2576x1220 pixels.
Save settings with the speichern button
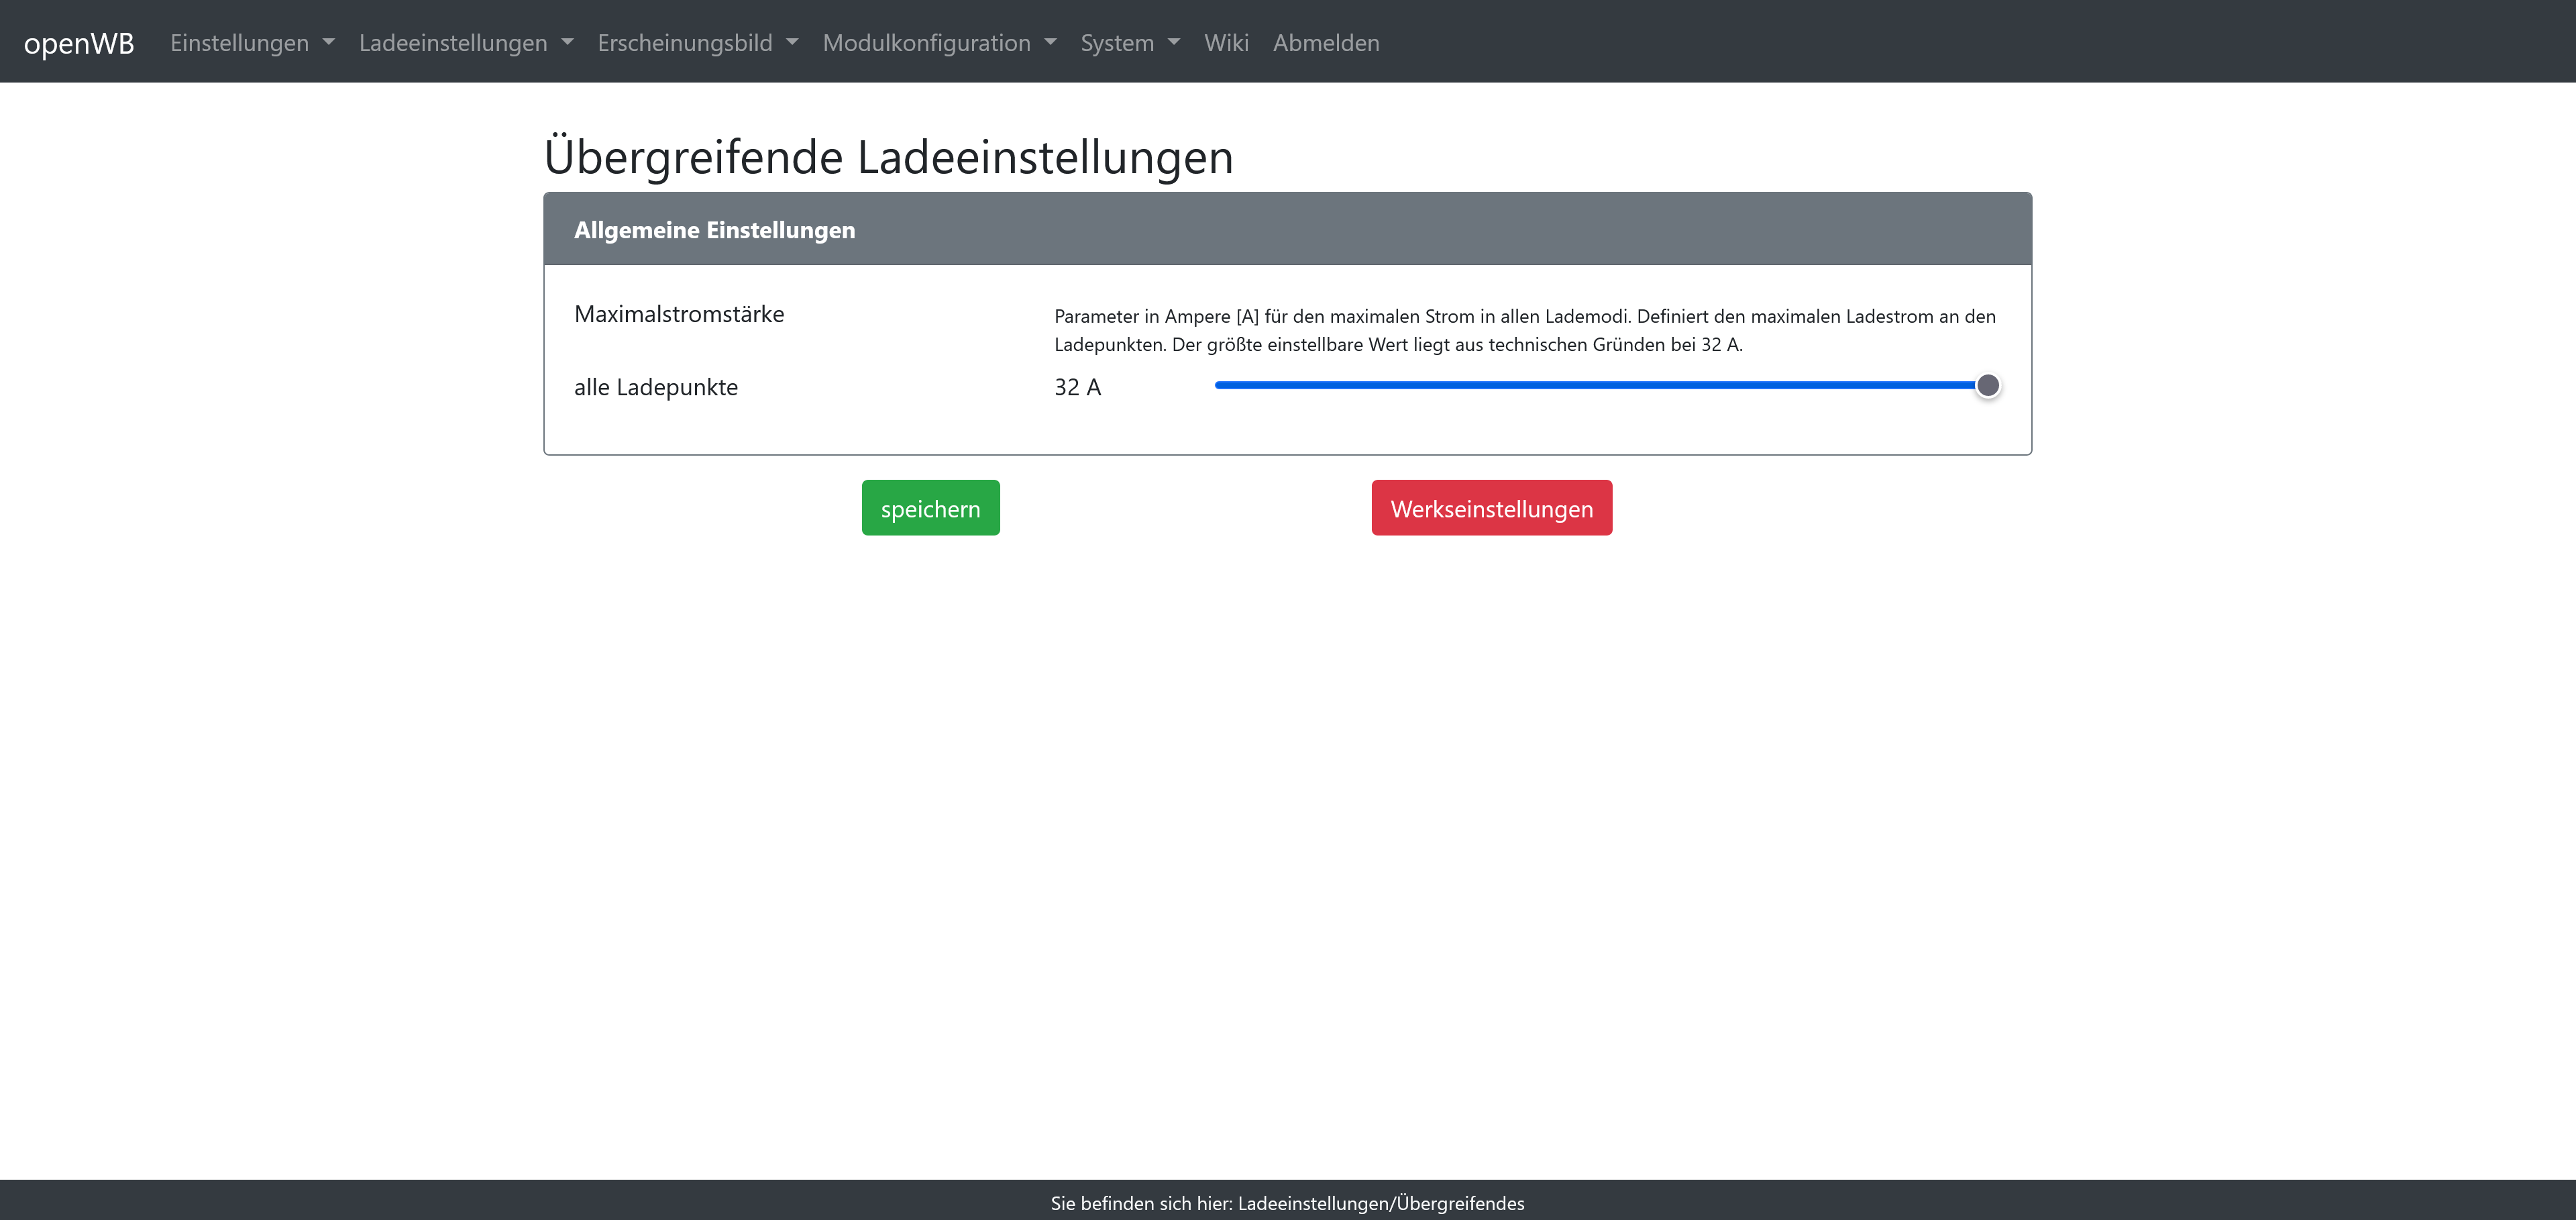click(930, 508)
